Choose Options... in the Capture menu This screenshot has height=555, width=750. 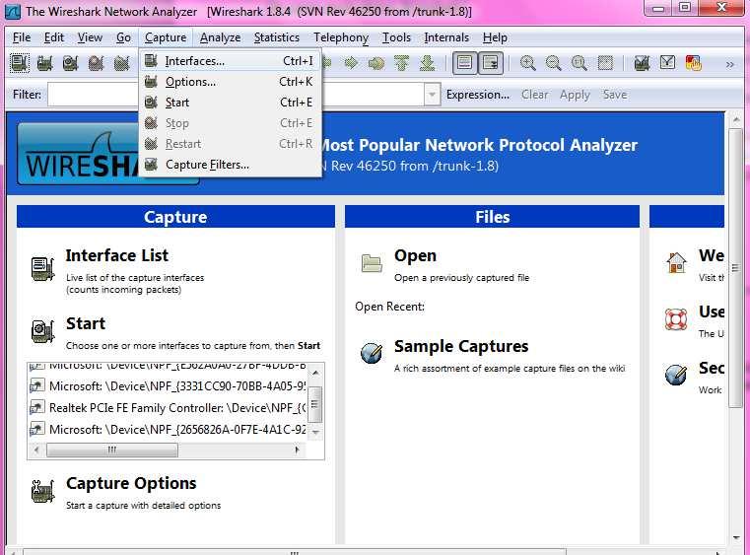point(230,82)
